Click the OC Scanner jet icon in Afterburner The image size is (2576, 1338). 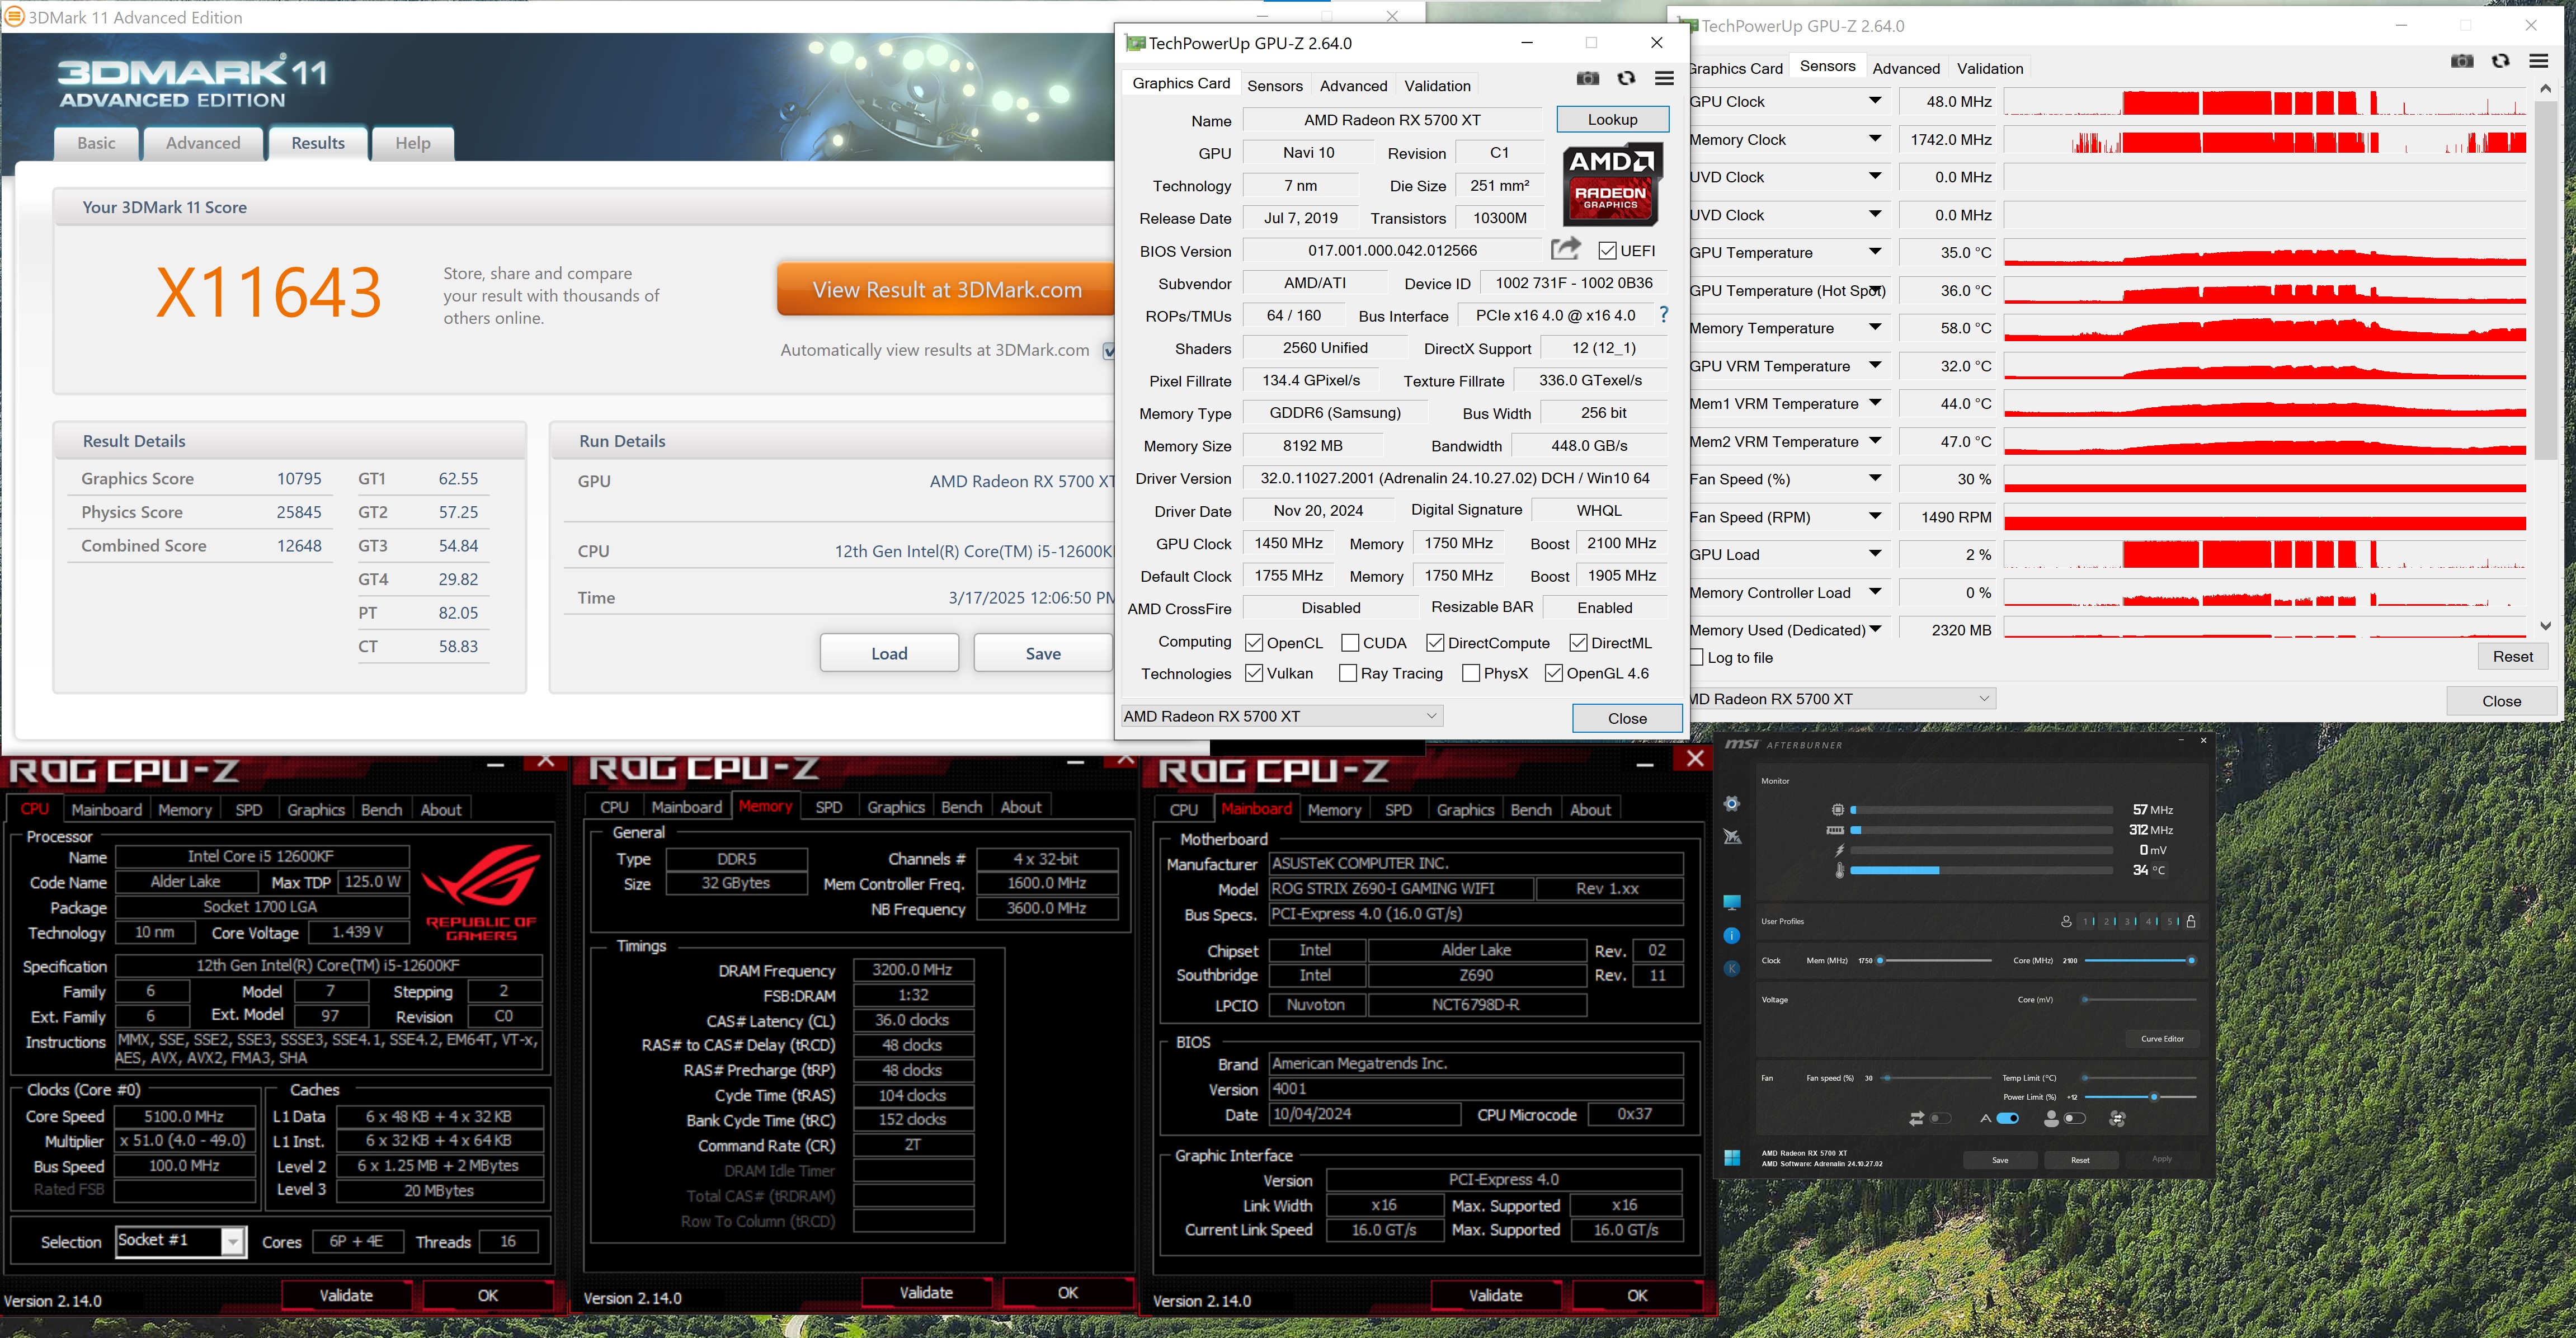tap(1732, 837)
